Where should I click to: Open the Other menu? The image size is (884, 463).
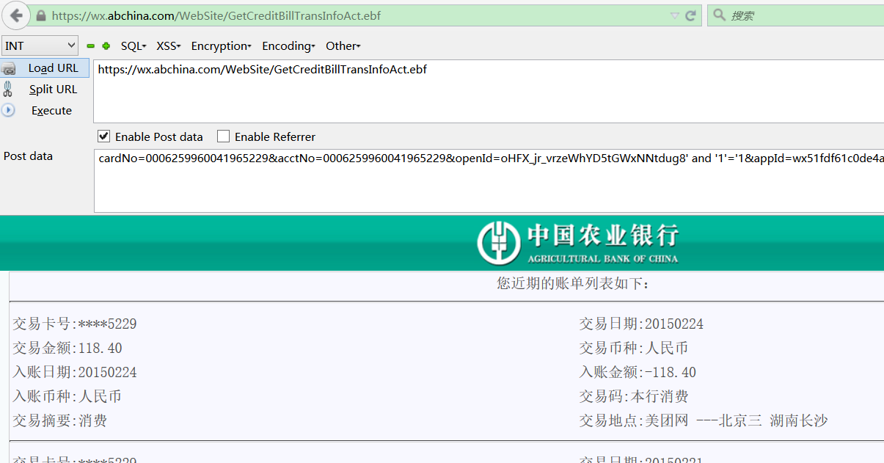(x=343, y=45)
